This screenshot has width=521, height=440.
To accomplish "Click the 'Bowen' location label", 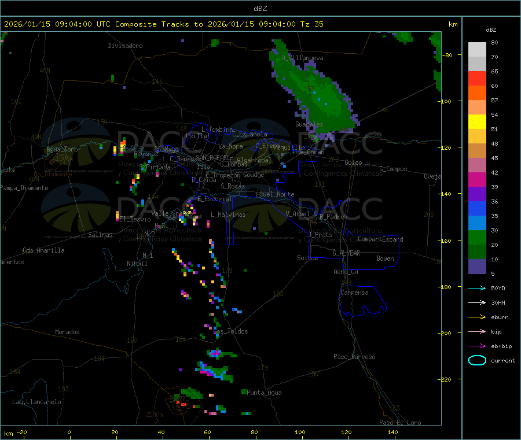I will (x=386, y=258).
